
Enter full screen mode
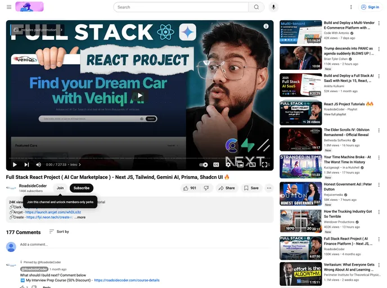pos(264,165)
